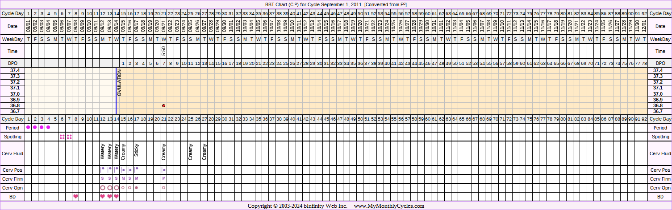Screen dimensions: 672x210
Task: Click the red temperature point on day 21
Action: click(x=164, y=105)
